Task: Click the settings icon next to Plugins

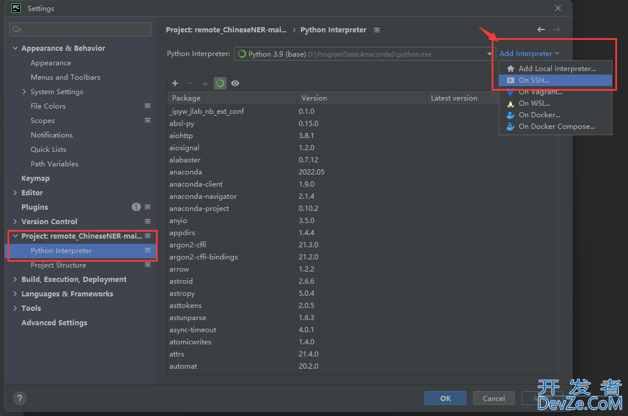Action: point(147,207)
